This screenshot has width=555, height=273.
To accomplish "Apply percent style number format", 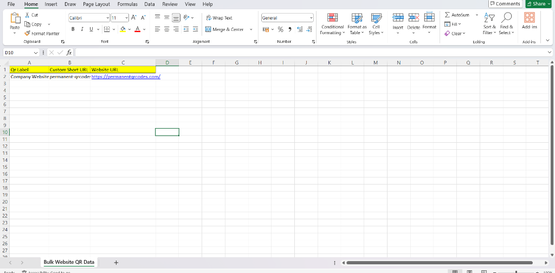I will [280, 29].
